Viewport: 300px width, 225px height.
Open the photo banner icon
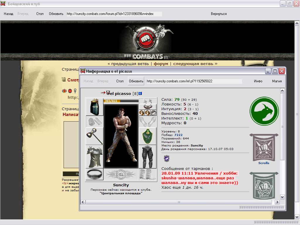click(x=264, y=185)
